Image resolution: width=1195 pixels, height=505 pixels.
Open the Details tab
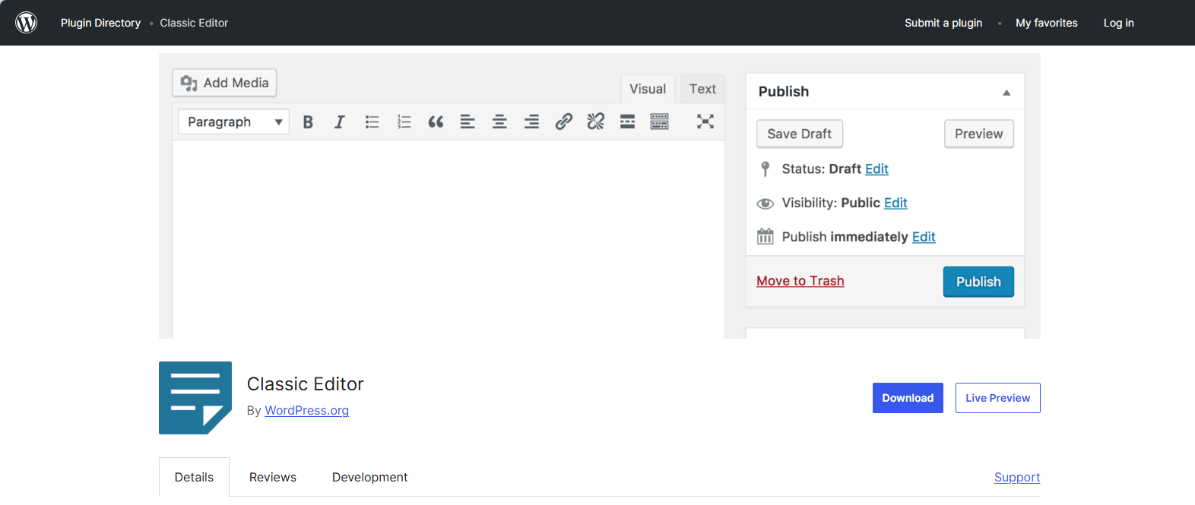coord(194,477)
